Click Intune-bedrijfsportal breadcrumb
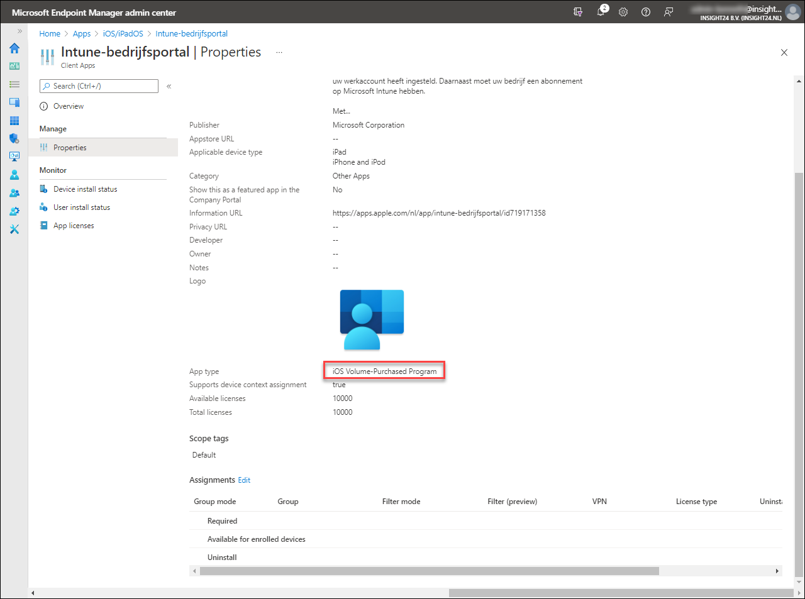 pos(192,34)
